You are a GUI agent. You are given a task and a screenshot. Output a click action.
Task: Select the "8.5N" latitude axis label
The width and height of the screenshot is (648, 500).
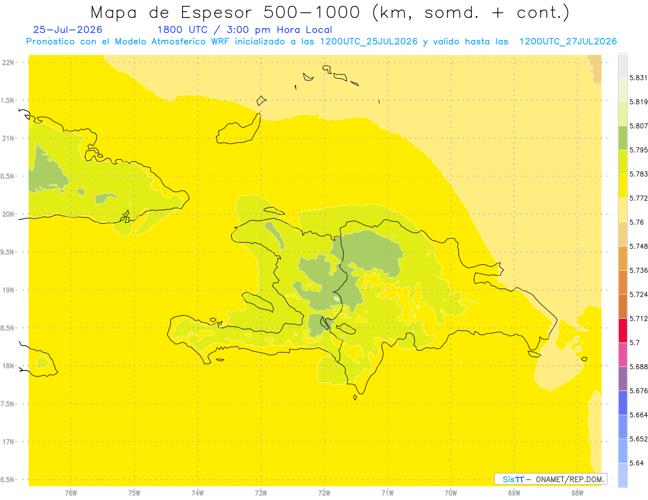point(8,328)
